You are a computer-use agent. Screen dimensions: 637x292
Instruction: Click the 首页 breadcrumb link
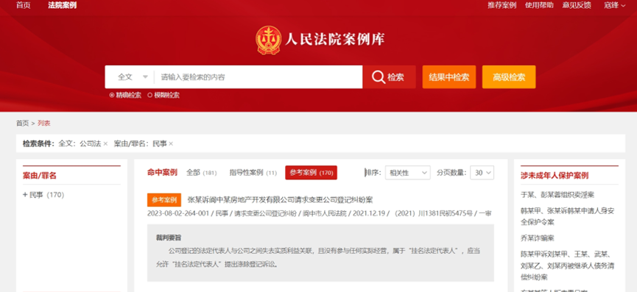pos(22,124)
